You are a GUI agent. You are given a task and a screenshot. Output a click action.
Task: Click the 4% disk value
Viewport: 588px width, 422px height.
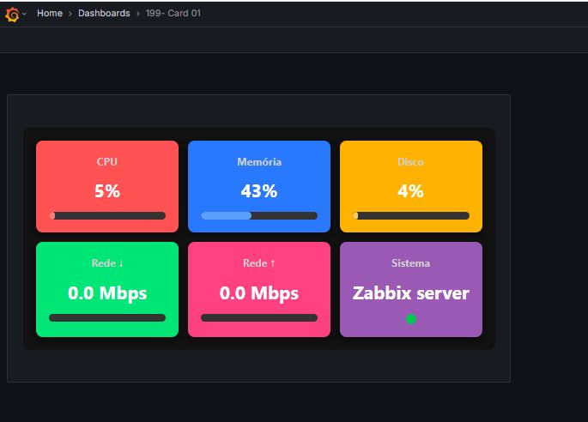(410, 190)
